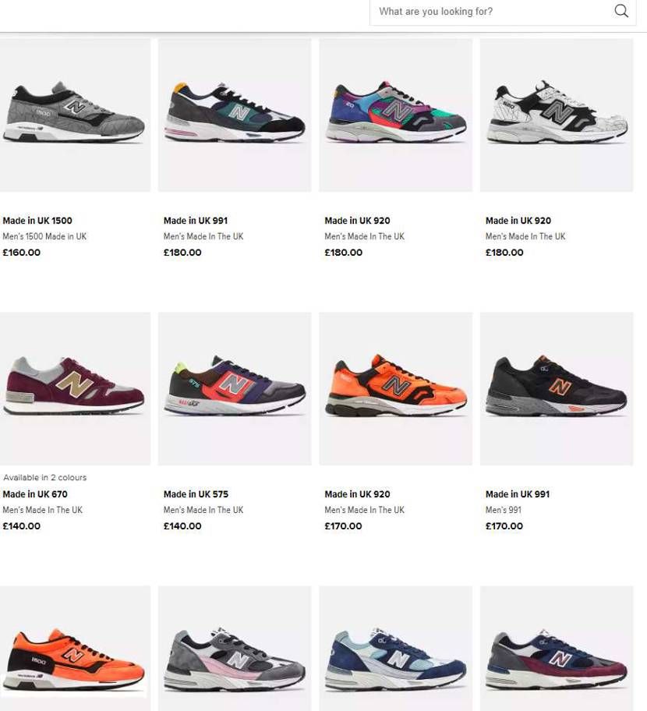Screen dimensions: 647x711
Task: Open the 'Made in UK 575' product link
Action: (196, 493)
